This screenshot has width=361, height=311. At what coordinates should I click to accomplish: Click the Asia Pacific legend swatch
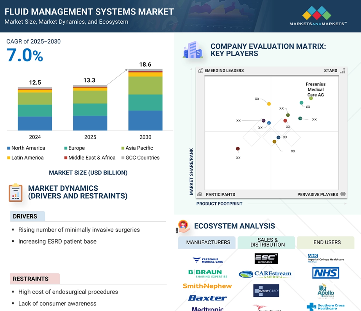pyautogui.click(x=123, y=148)
